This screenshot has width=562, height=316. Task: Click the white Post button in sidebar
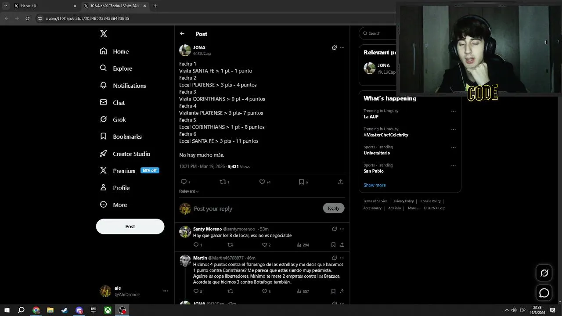[130, 226]
